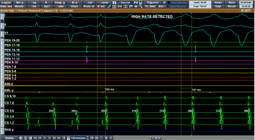Click the third window layout icon on orange bar
Viewport: 255px width, 140px height.
click(249, 11)
